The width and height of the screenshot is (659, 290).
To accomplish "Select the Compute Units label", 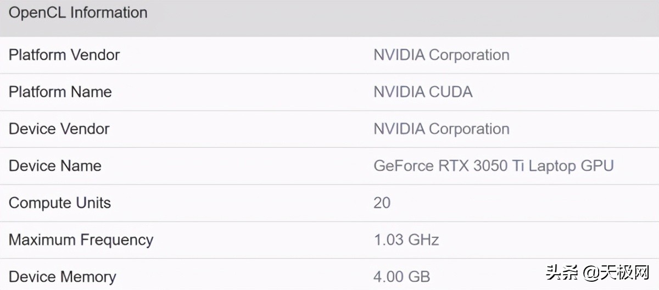I will tap(60, 203).
